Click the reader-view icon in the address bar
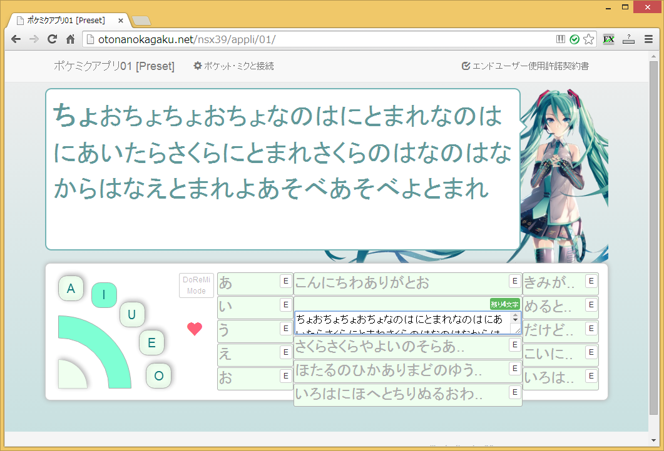 560,39
